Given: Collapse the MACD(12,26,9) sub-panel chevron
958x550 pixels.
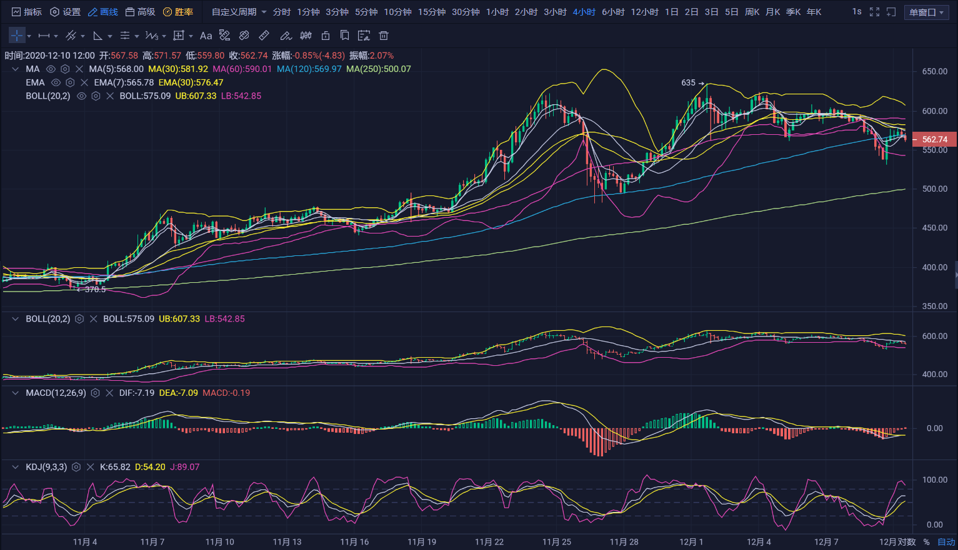Looking at the screenshot, I should coord(16,393).
